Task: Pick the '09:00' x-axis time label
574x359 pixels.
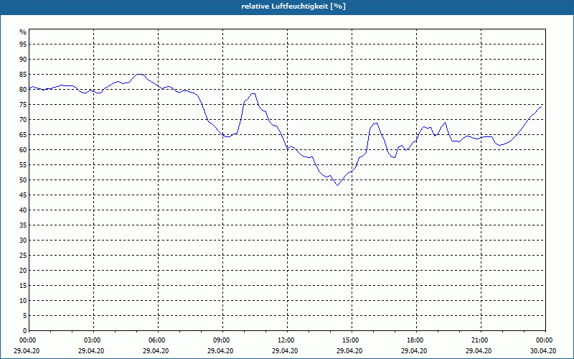Action: [x=223, y=340]
